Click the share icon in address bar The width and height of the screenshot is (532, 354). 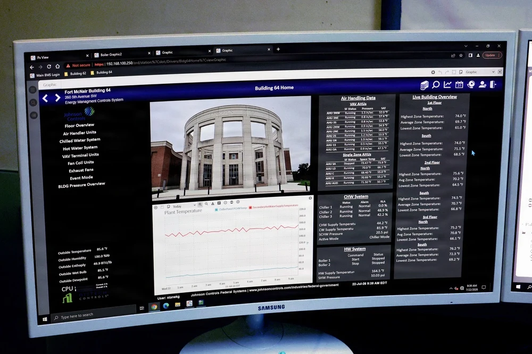[x=453, y=56]
